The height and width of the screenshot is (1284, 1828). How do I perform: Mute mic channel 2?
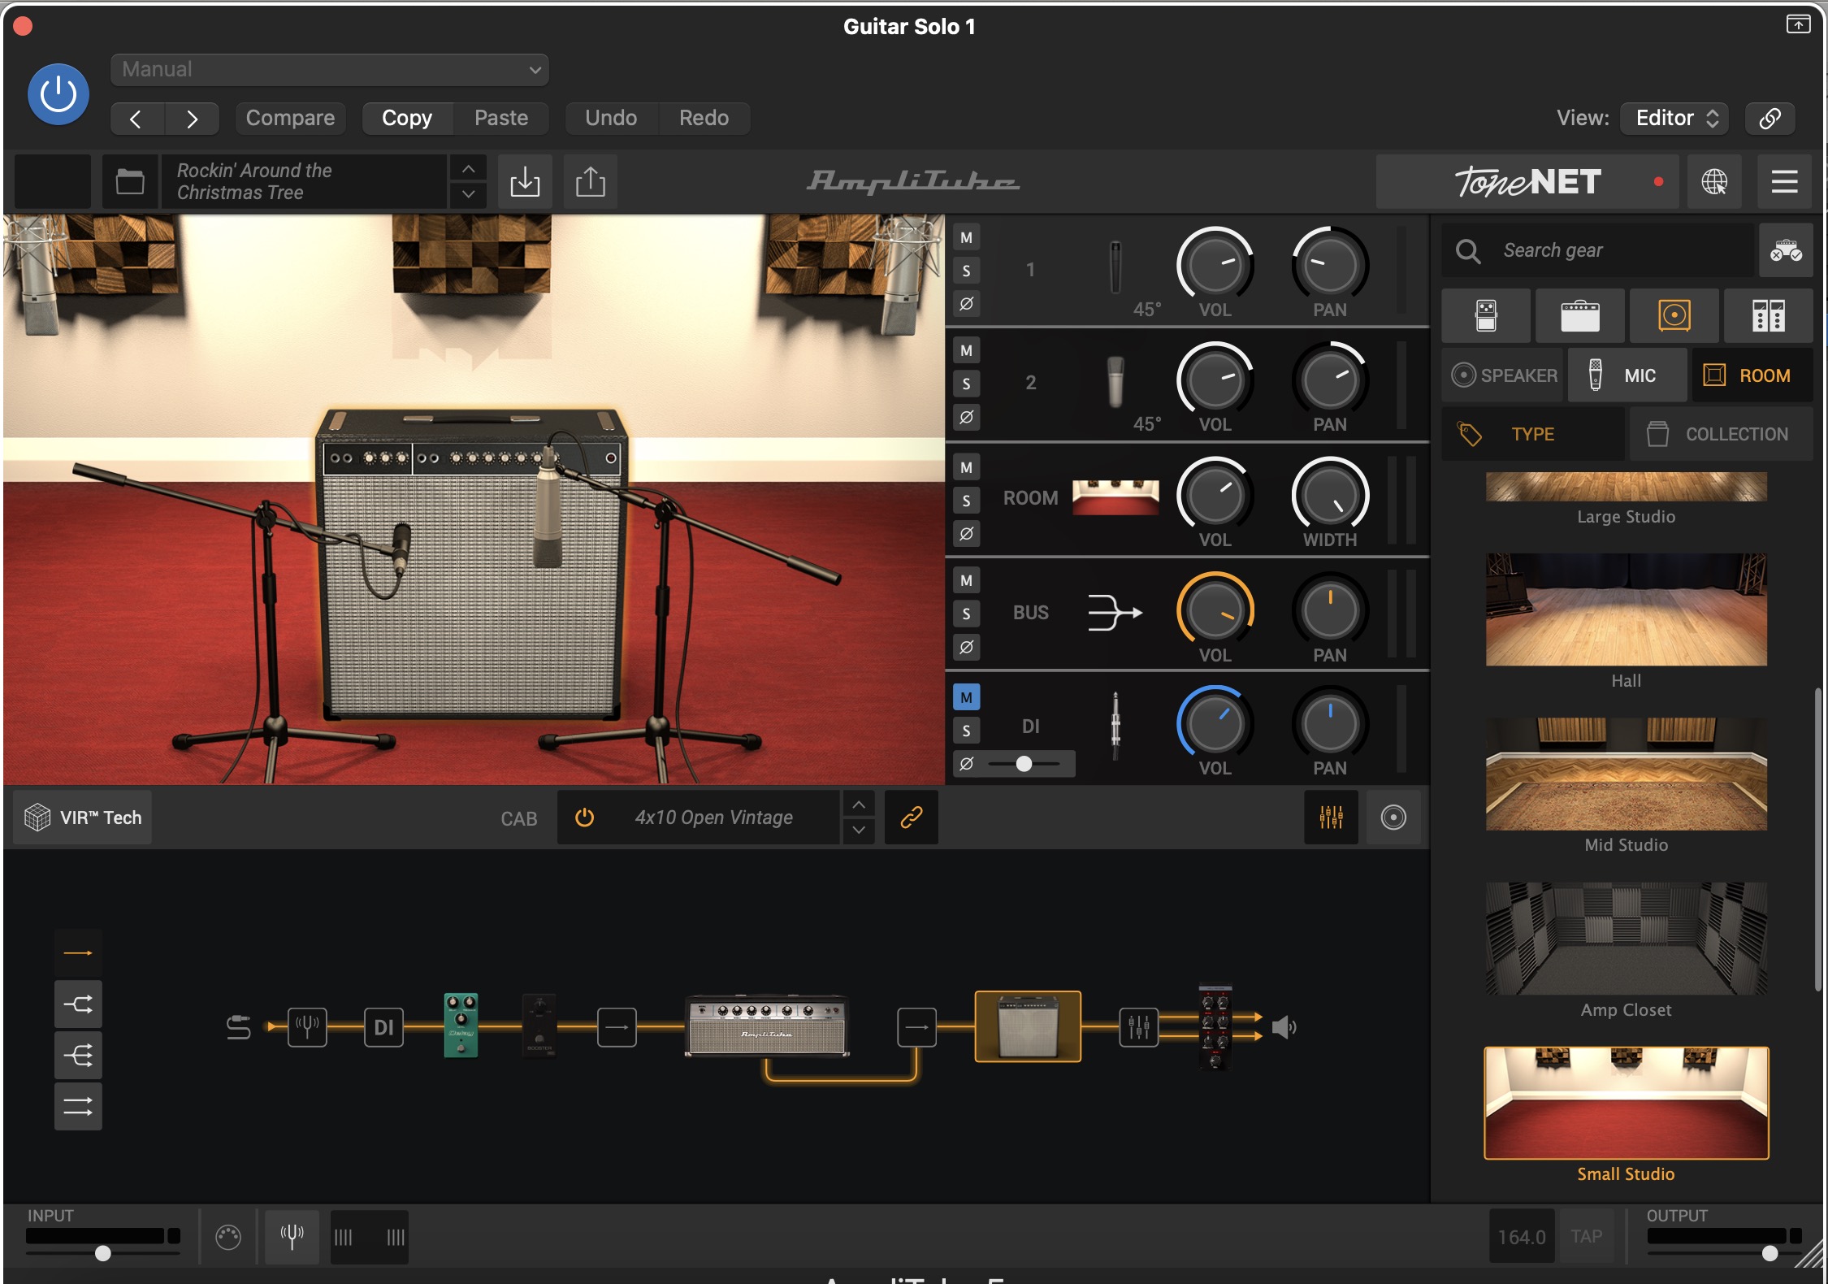pos(966,351)
